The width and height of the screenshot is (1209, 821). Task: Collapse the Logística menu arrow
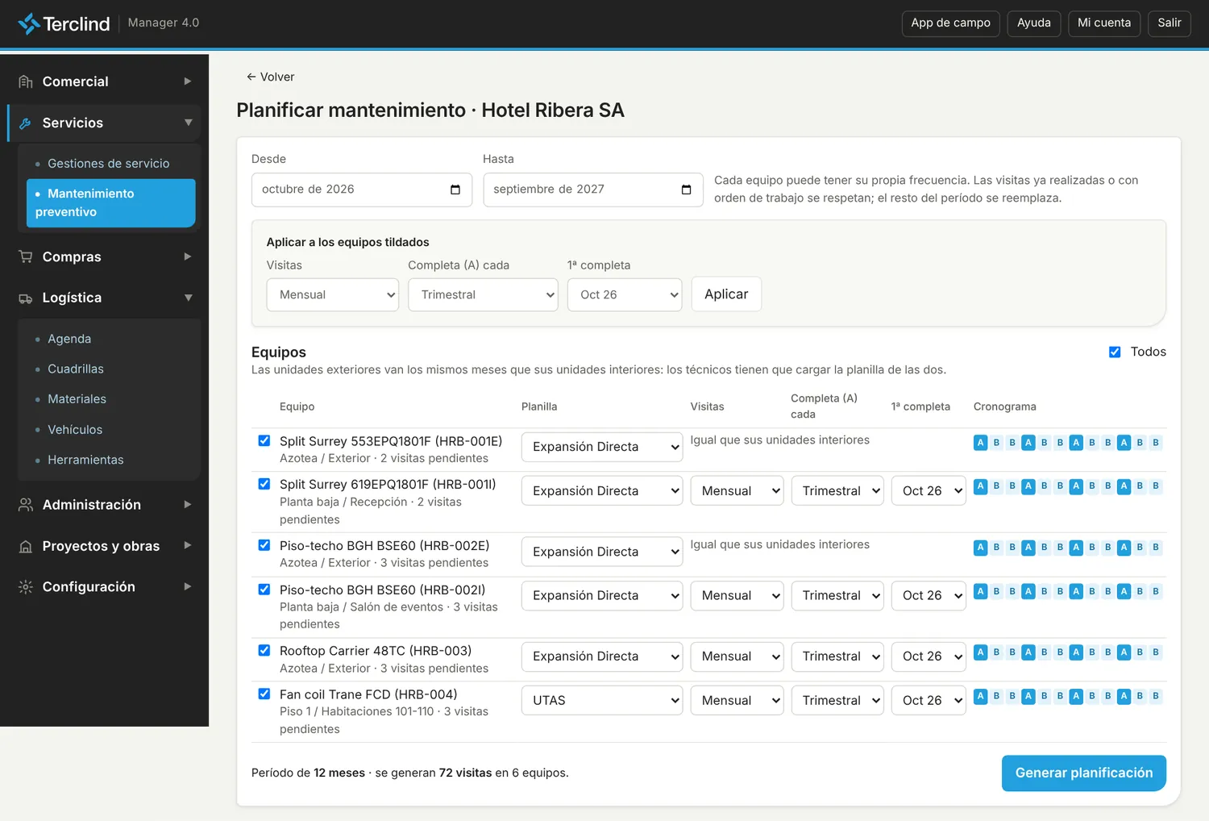[188, 298]
